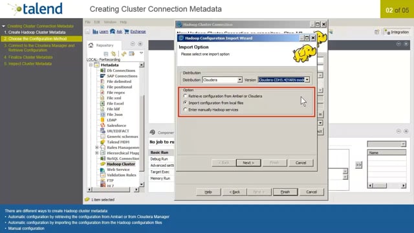Click the Talend MDM icon
Viewport: 414px width, 233px height.
tap(102, 142)
